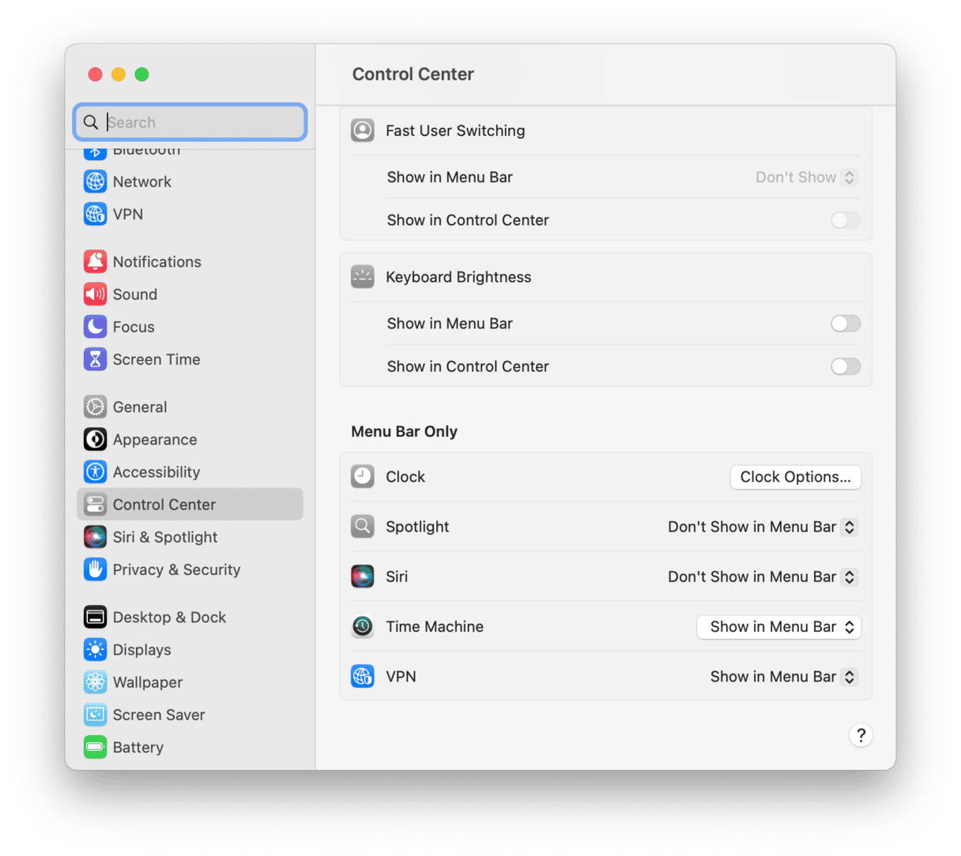Click the Wallpaper flower icon
This screenshot has height=856, width=961.
coord(96,682)
